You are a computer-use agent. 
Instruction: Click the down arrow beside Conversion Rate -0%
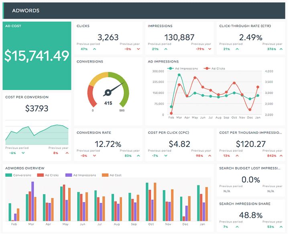pyautogui.click(x=94, y=156)
